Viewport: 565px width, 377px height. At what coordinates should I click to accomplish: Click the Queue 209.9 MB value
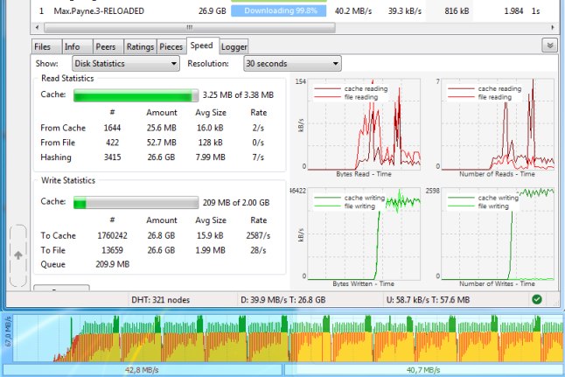pos(113,264)
